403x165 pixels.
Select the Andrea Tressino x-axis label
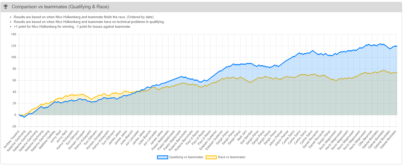(x=12, y=139)
